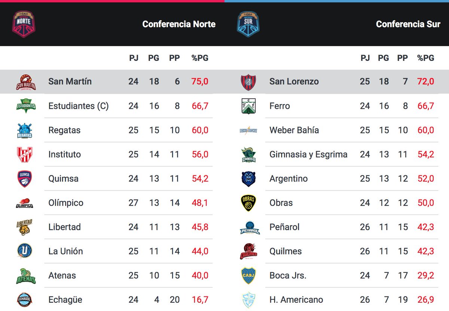Click the Argentino blue bear logo

pyautogui.click(x=248, y=179)
